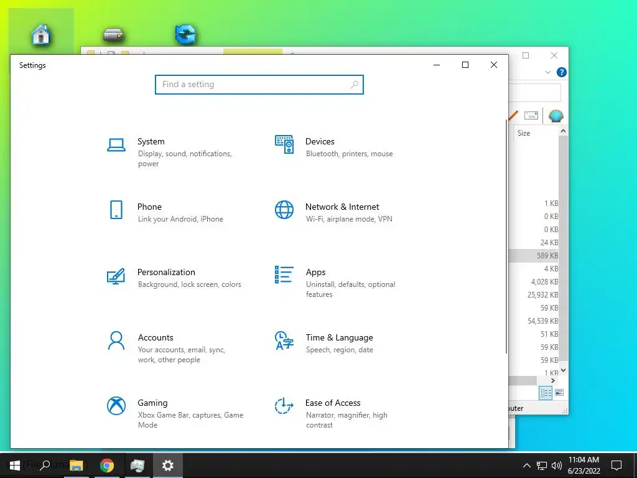
Task: Open the drive desktop shortcut icon
Action: click(x=113, y=35)
